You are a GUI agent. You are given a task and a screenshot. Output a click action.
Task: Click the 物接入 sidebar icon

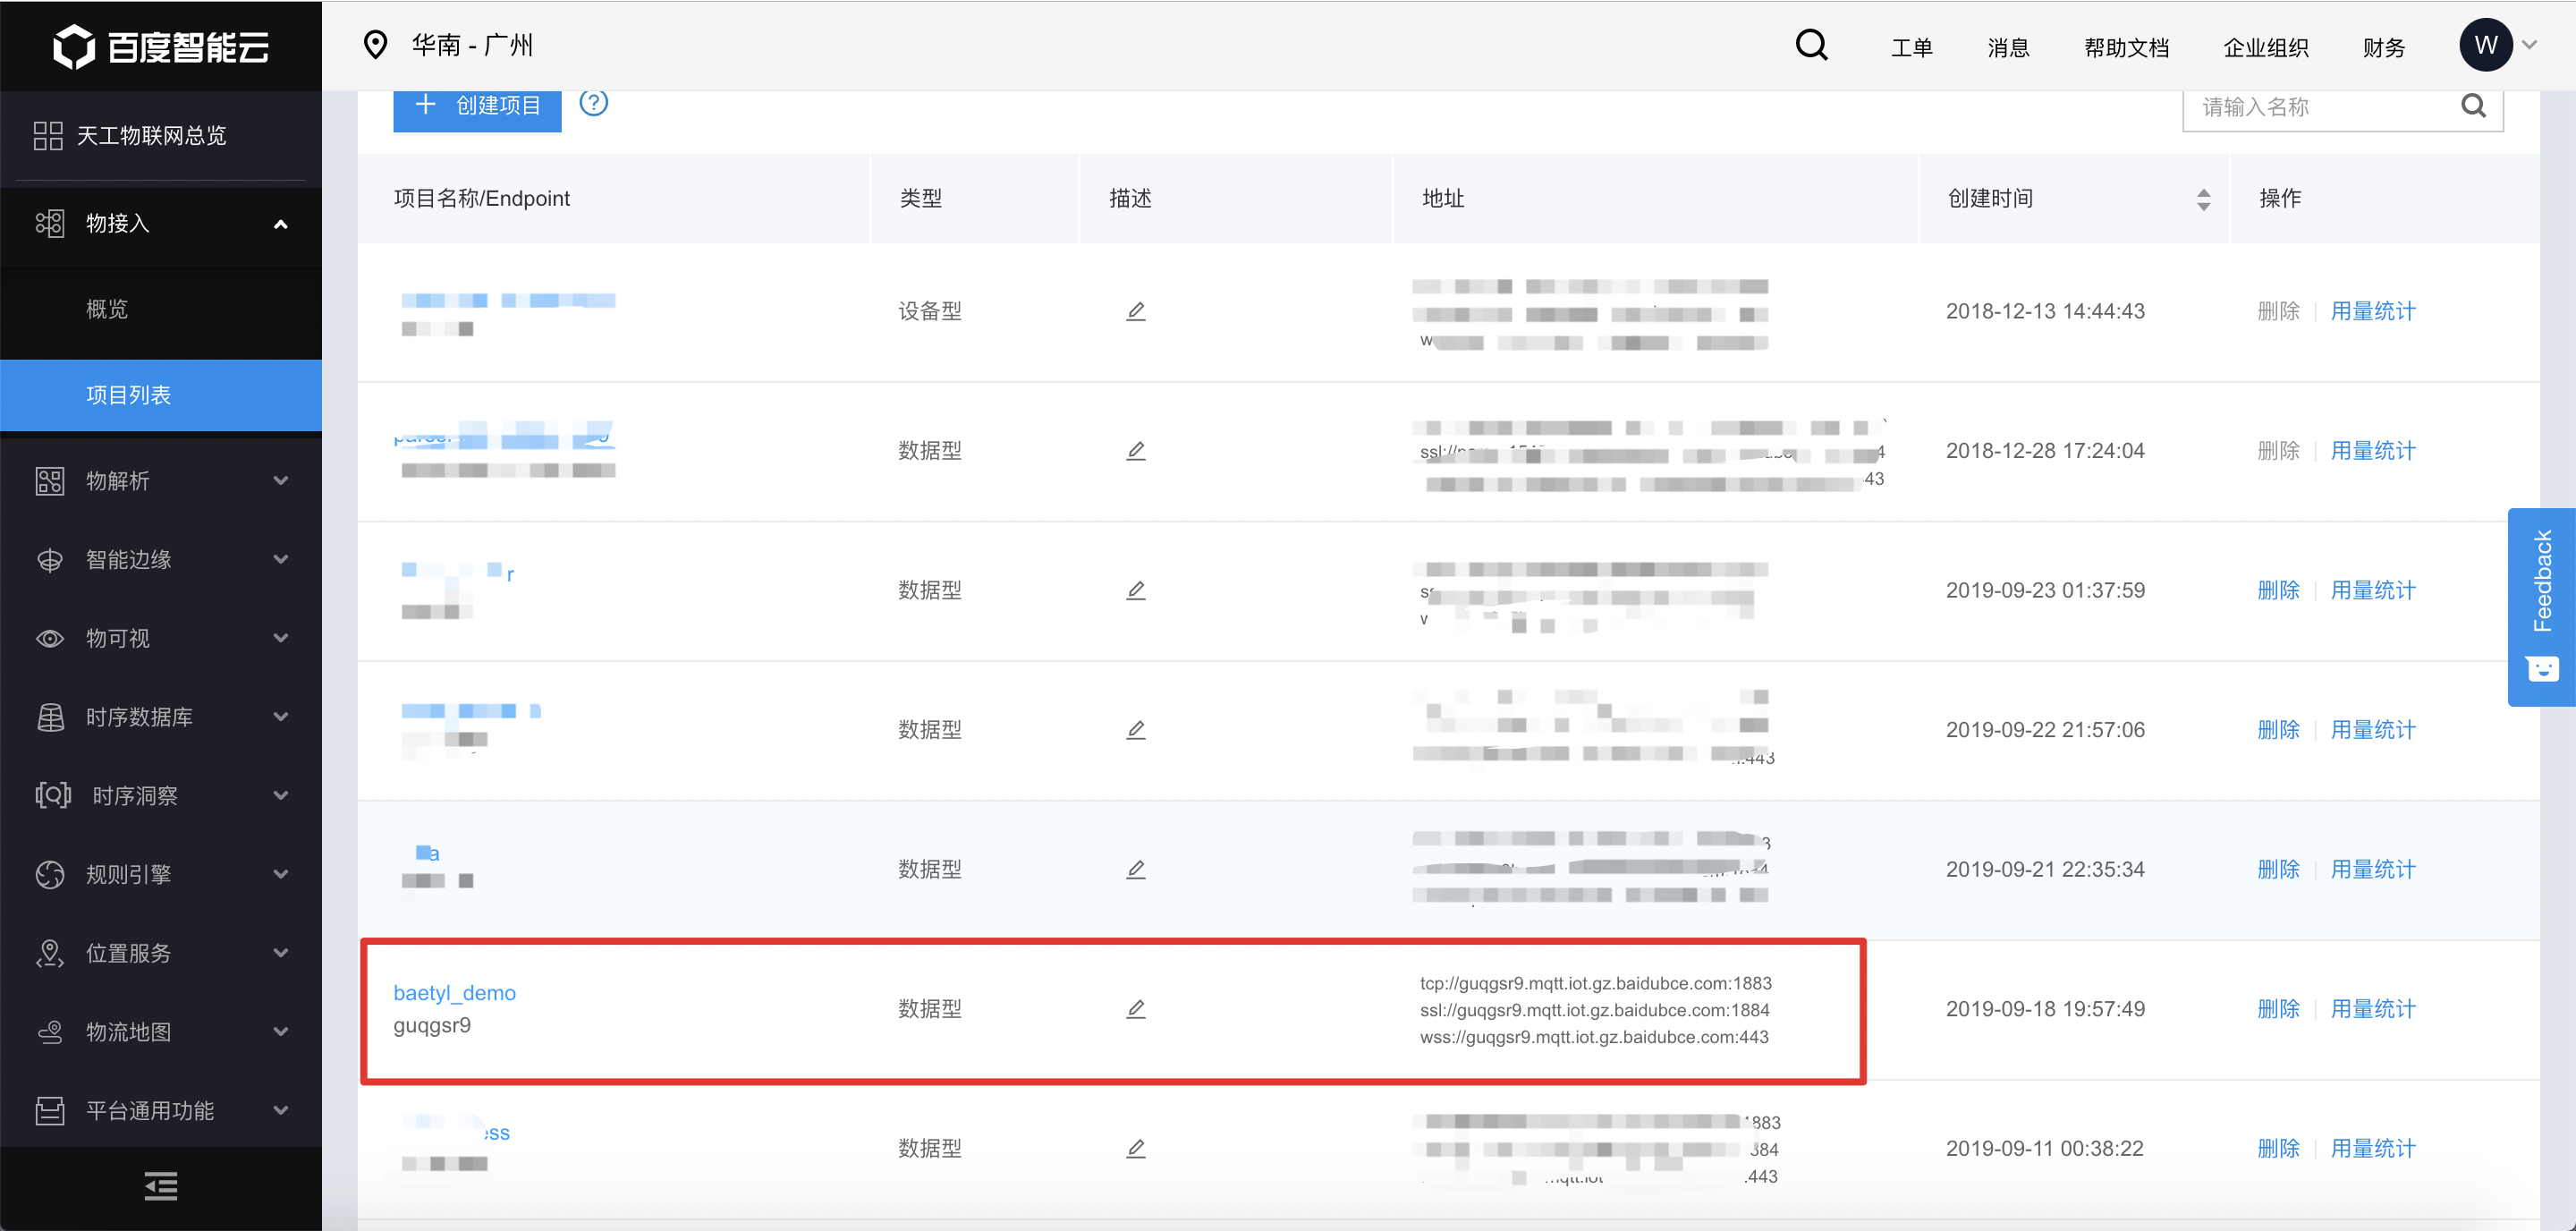50,223
